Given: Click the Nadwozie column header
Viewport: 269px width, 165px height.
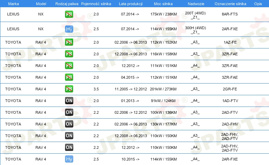Looking at the screenshot, I should point(196,4).
